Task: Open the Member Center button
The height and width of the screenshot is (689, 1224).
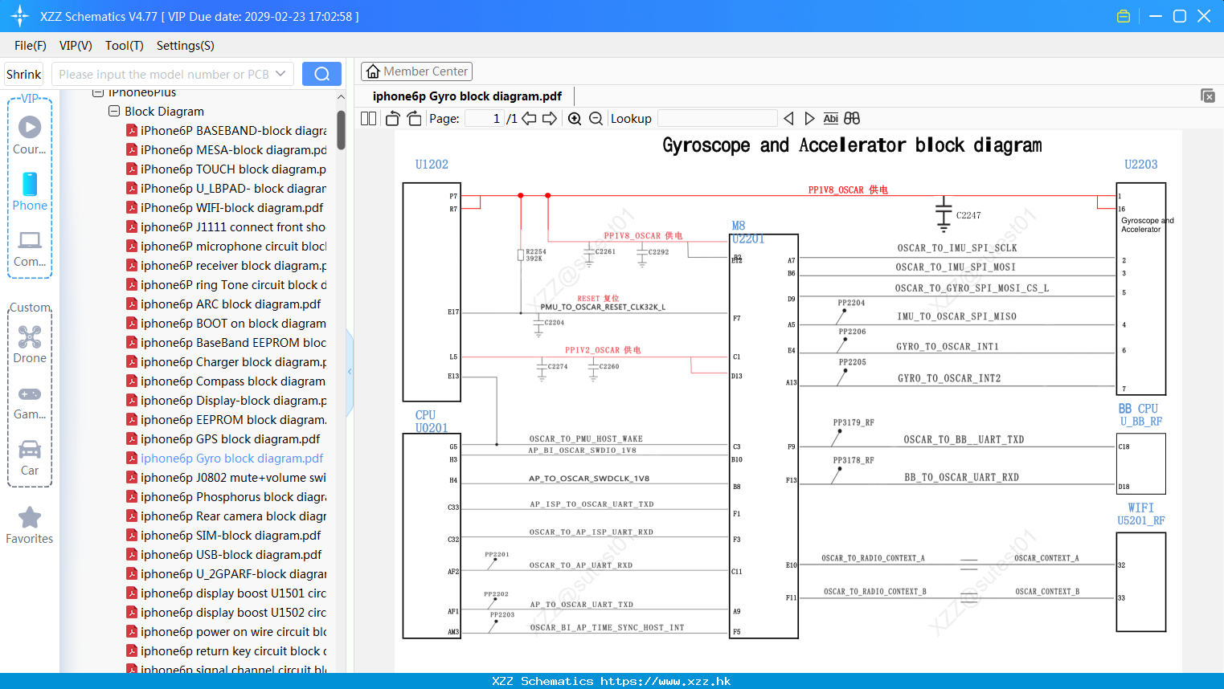Action: [417, 71]
